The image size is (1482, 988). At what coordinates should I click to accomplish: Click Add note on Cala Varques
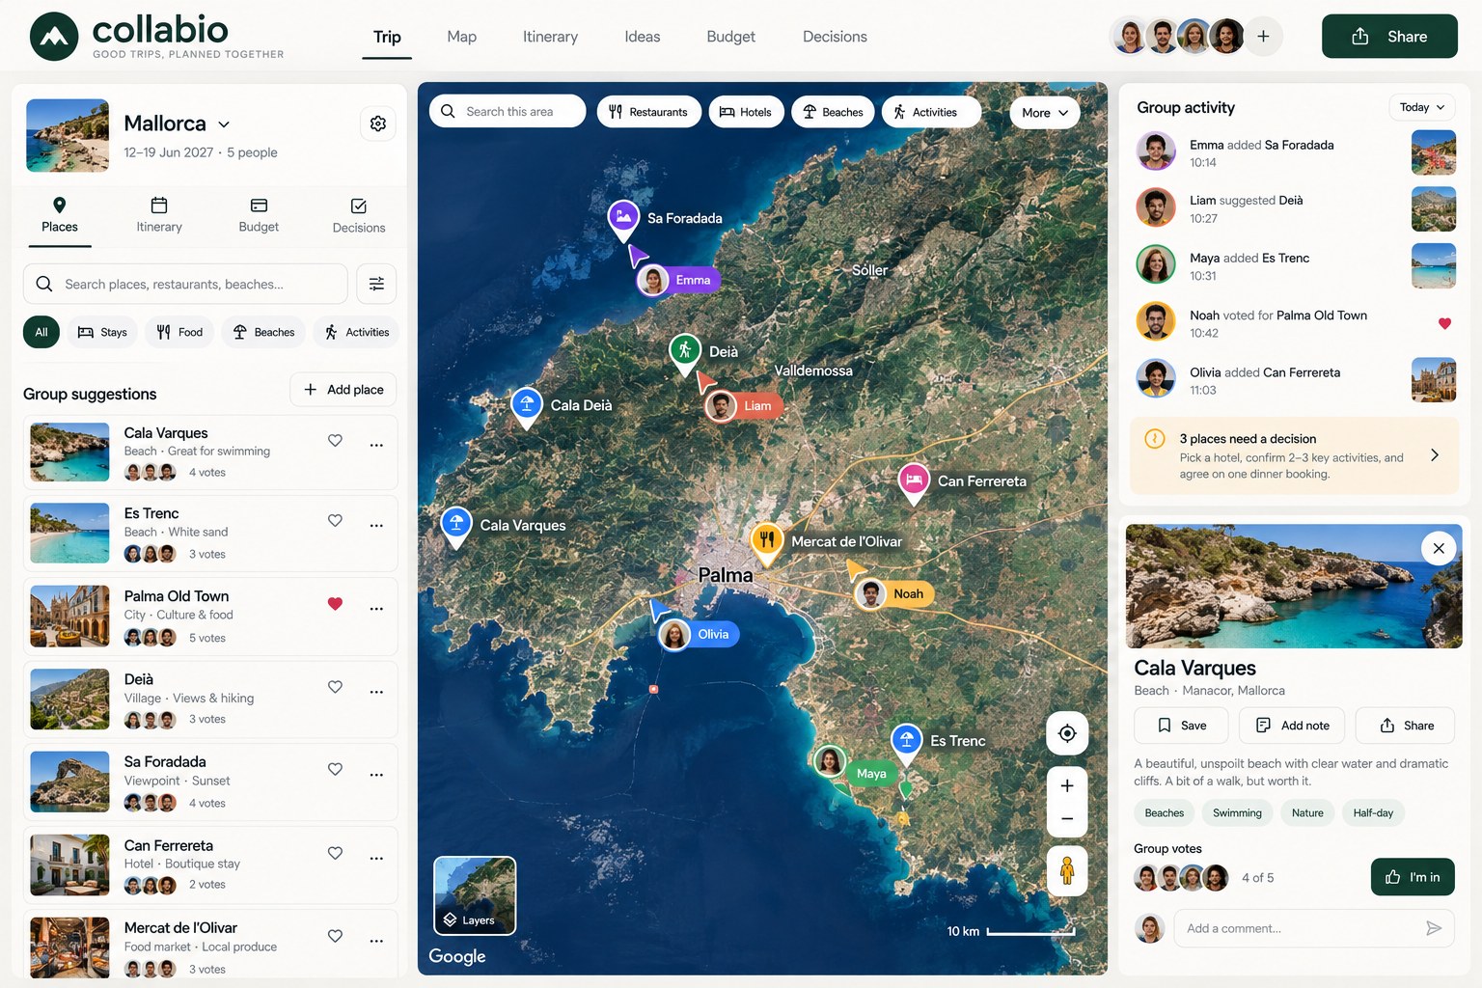click(x=1293, y=726)
